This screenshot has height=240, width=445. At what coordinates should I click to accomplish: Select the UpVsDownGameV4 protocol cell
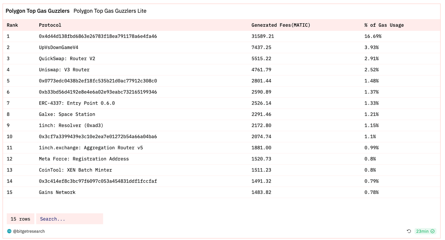pos(58,47)
